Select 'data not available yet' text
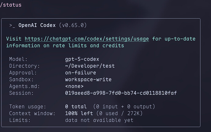Viewport: 211px width, 132px height. pos(99,120)
